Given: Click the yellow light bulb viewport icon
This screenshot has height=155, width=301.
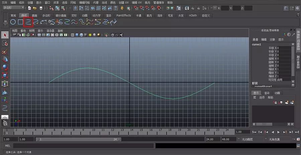Looking at the screenshot, I should click(90, 35).
